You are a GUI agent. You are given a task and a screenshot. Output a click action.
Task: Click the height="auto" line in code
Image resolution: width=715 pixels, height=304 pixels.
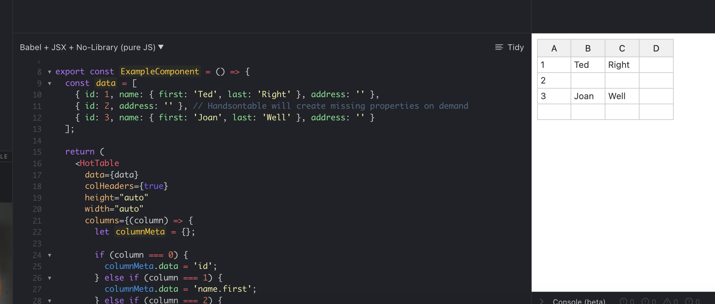click(x=116, y=198)
